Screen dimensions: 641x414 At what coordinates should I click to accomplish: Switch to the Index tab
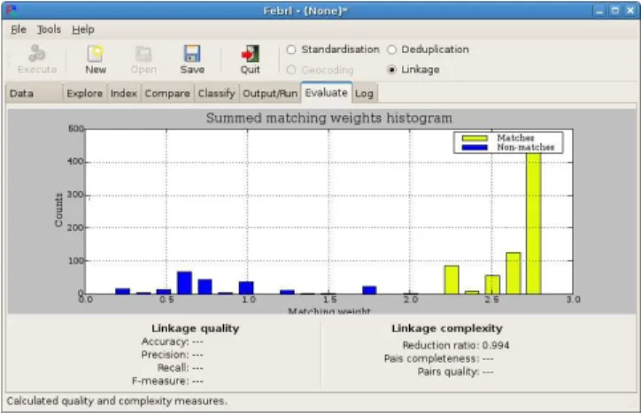123,94
